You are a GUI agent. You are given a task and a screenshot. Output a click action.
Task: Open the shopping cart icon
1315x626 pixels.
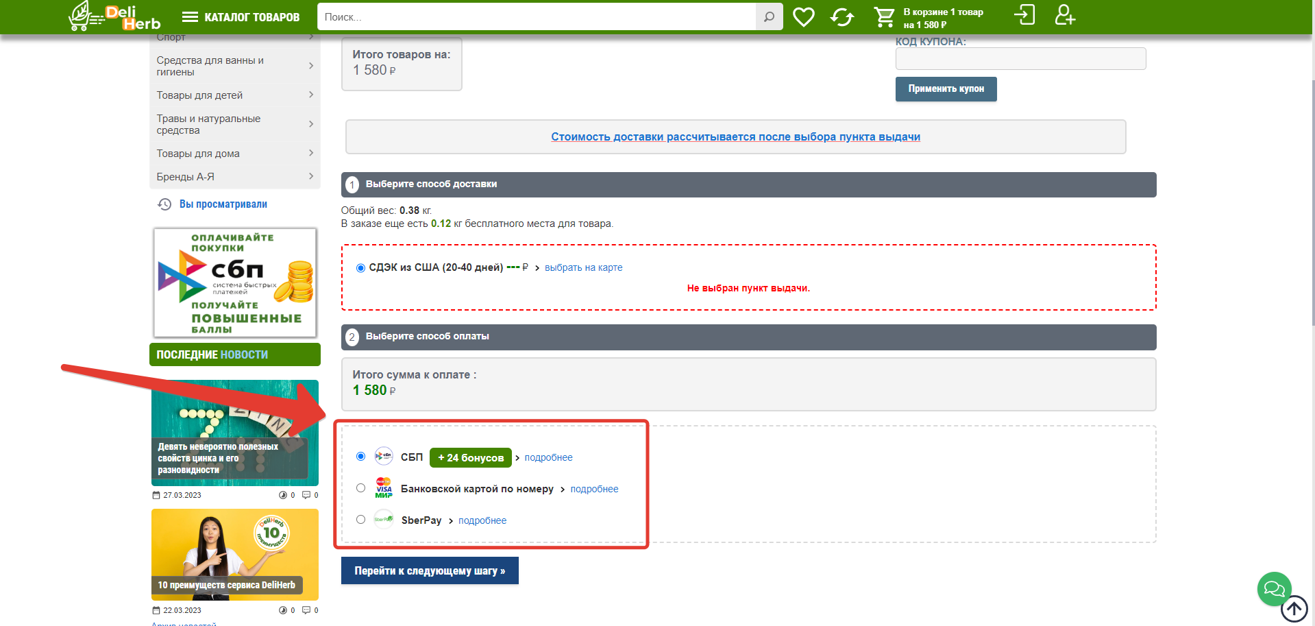(884, 17)
